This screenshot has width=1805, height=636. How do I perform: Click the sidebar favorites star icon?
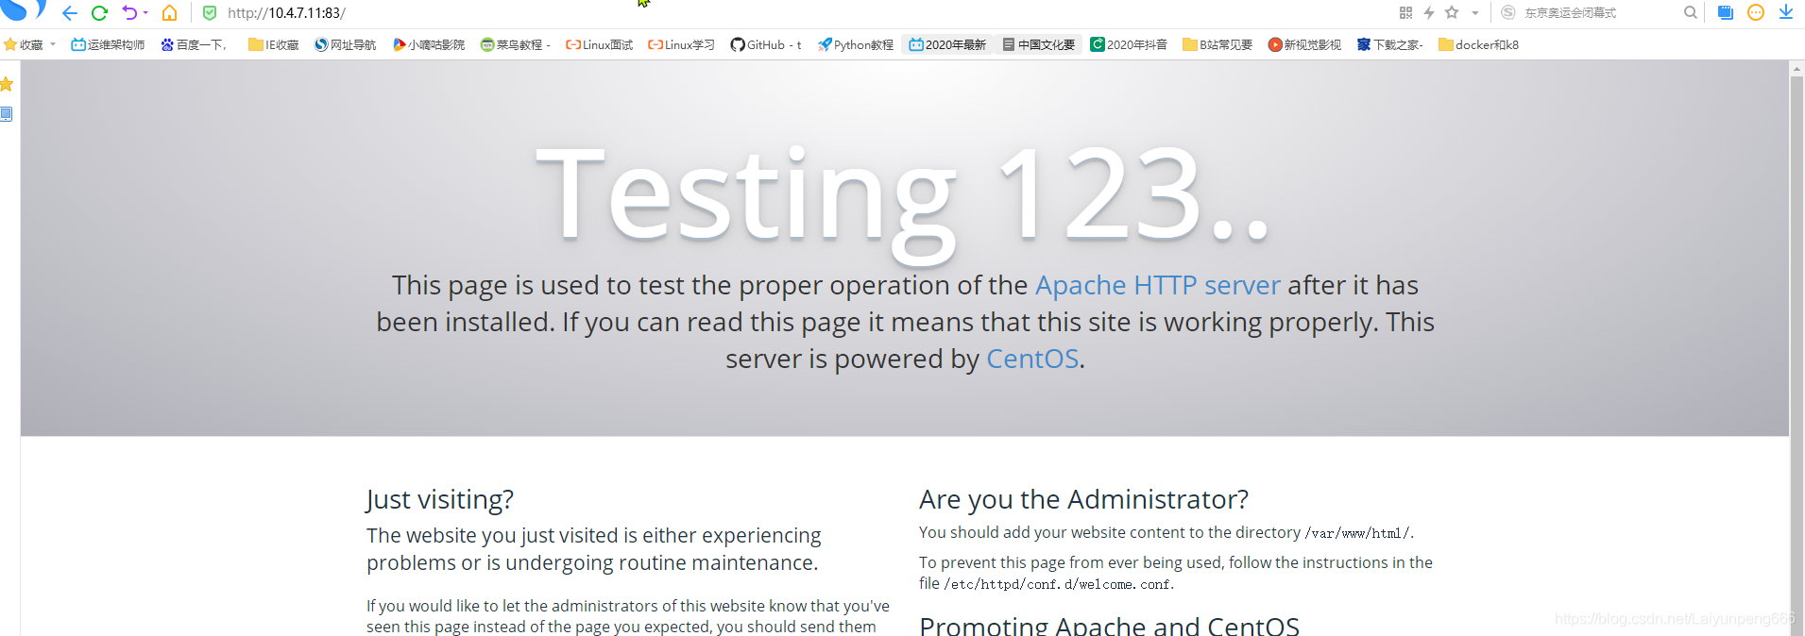(7, 84)
